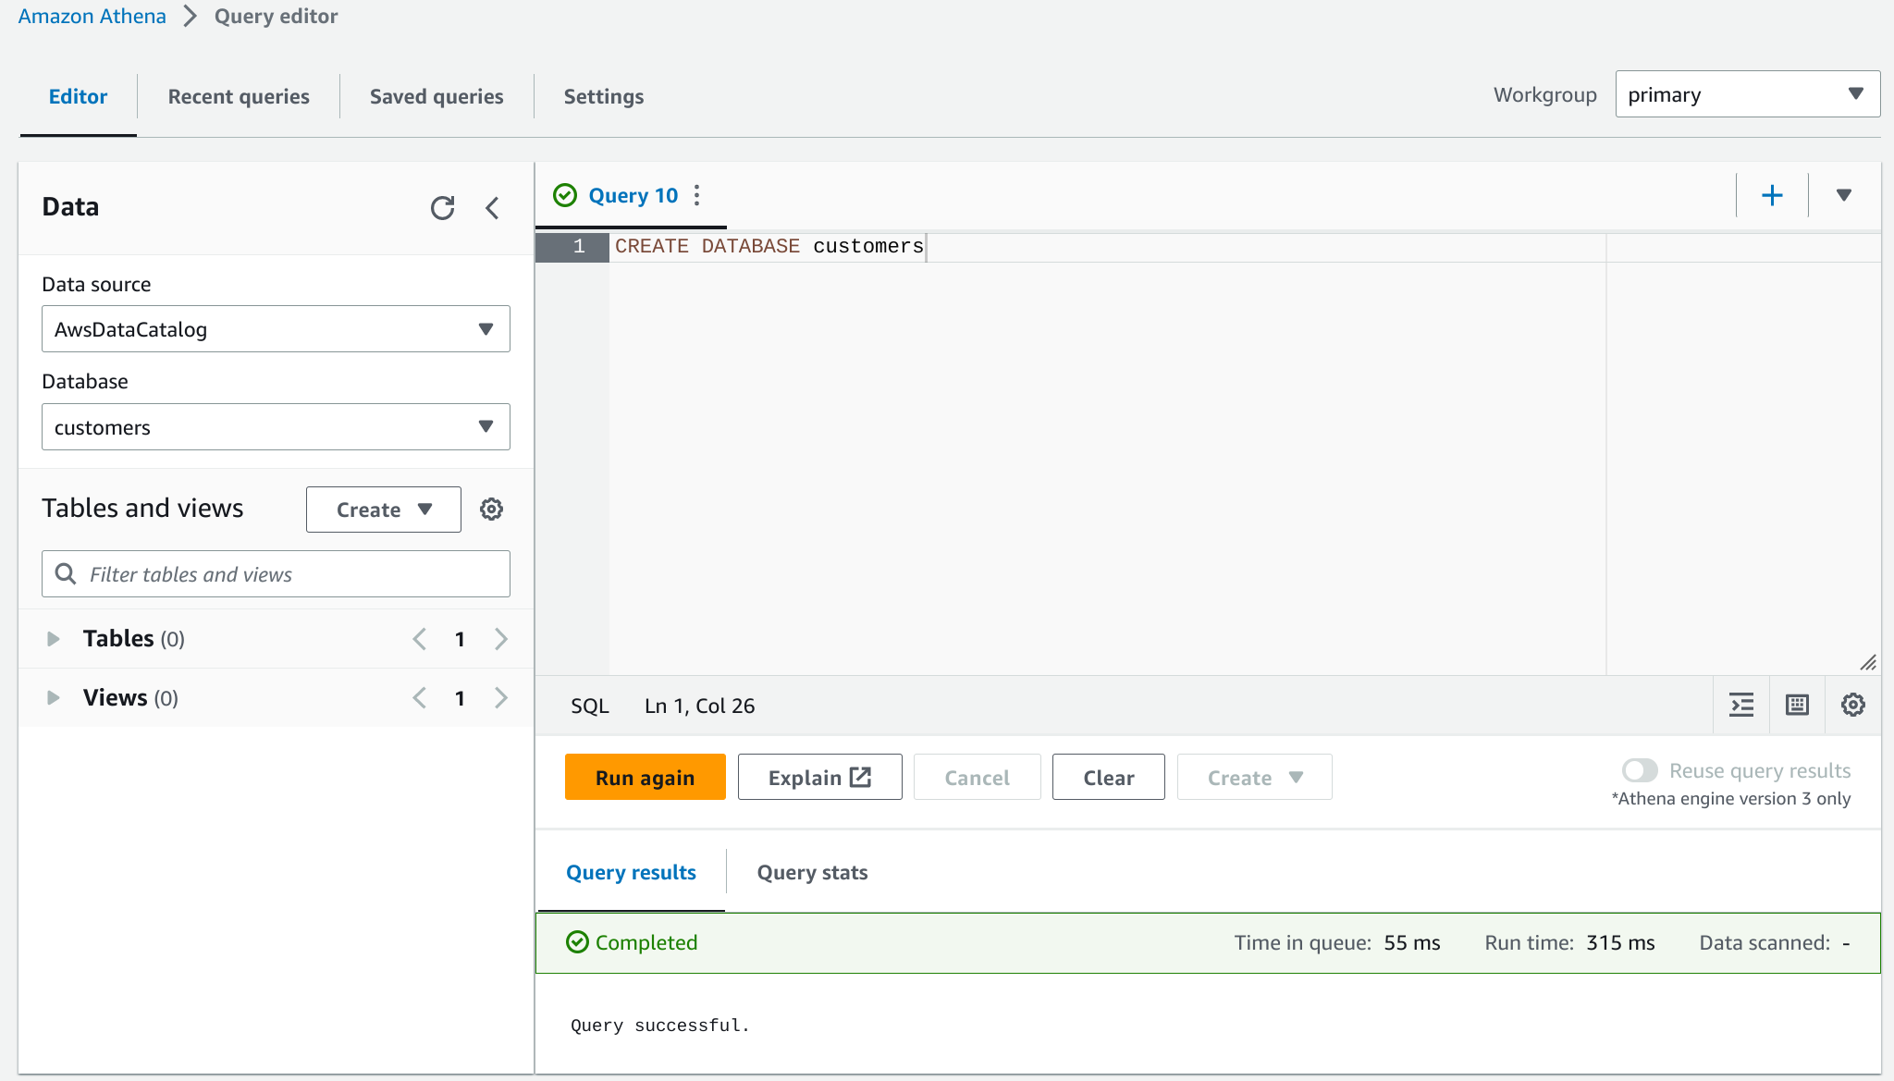
Task: Open Query 10 tab options menu
Action: point(697,195)
